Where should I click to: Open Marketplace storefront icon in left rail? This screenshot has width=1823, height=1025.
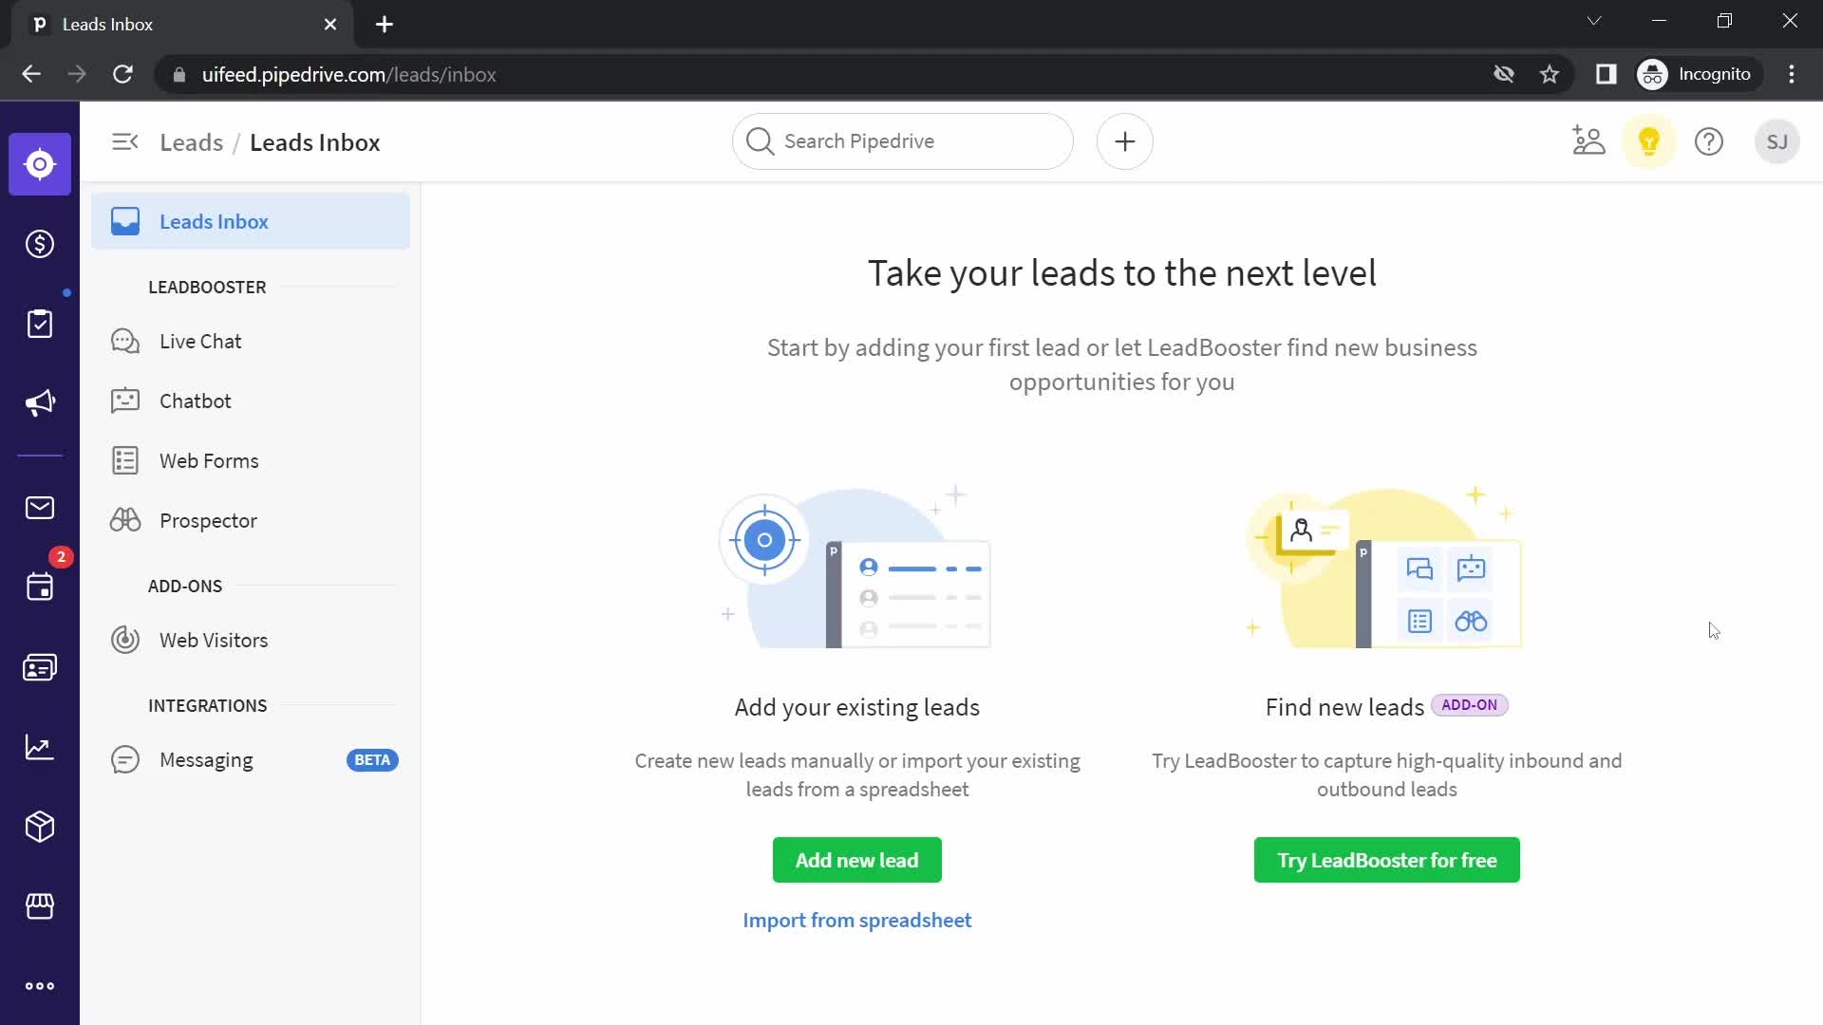[x=40, y=906]
